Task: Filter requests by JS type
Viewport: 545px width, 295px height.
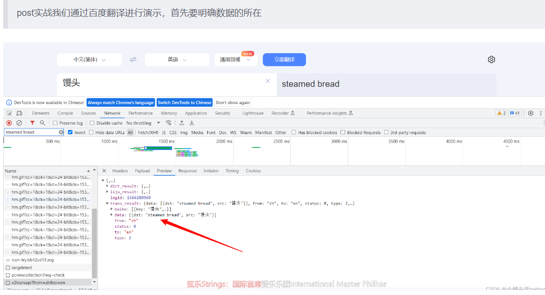Action: (164, 133)
